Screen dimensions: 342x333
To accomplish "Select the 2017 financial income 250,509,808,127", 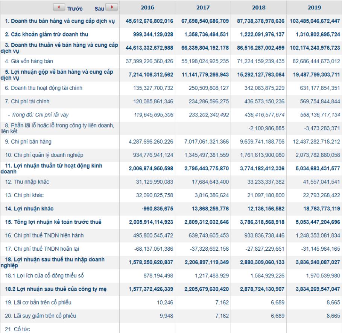I will click(209, 88).
